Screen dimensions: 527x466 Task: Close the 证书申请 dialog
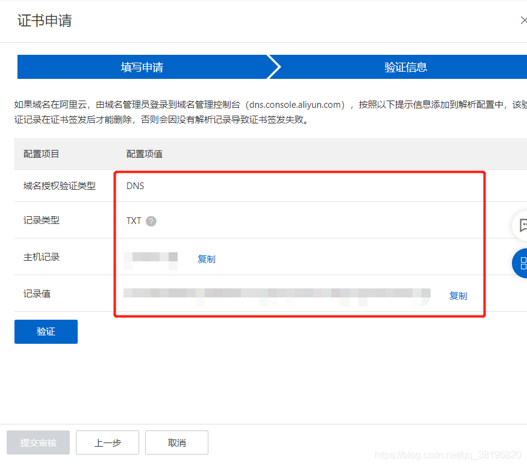[523, 20]
